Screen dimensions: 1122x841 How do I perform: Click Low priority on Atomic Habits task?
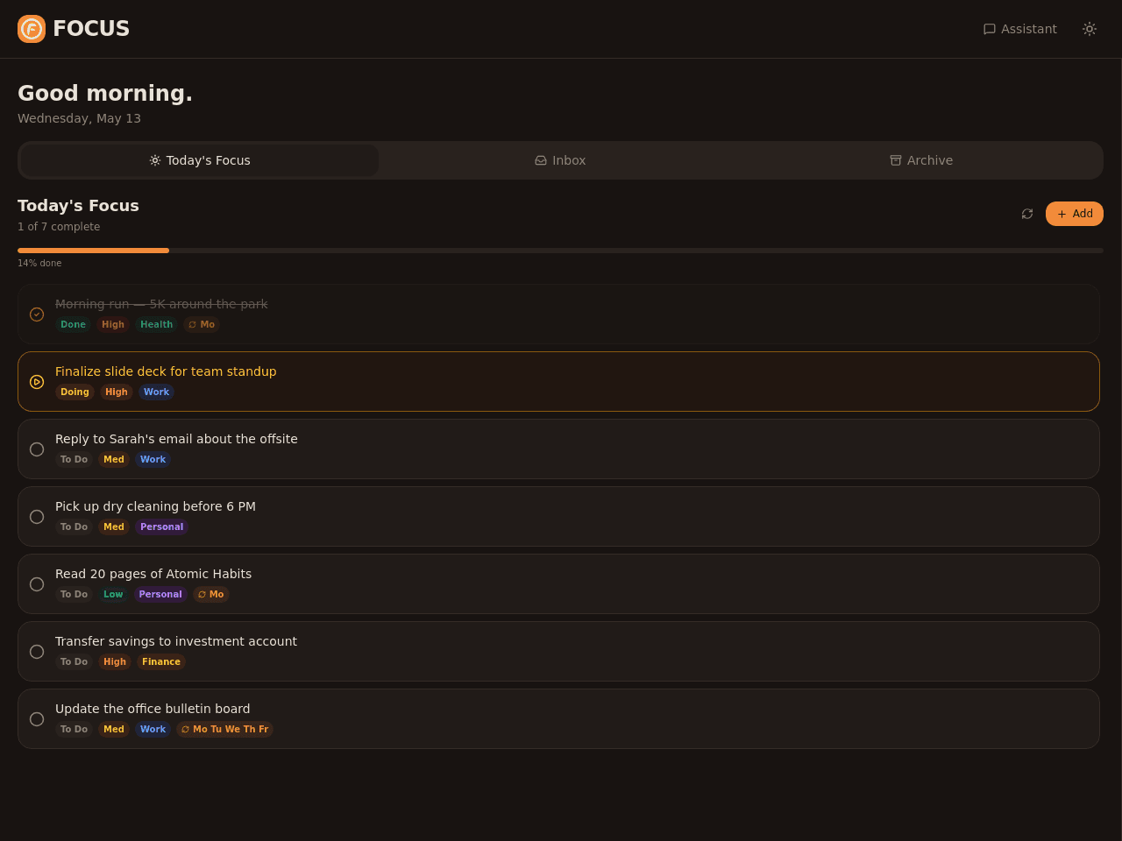(113, 595)
